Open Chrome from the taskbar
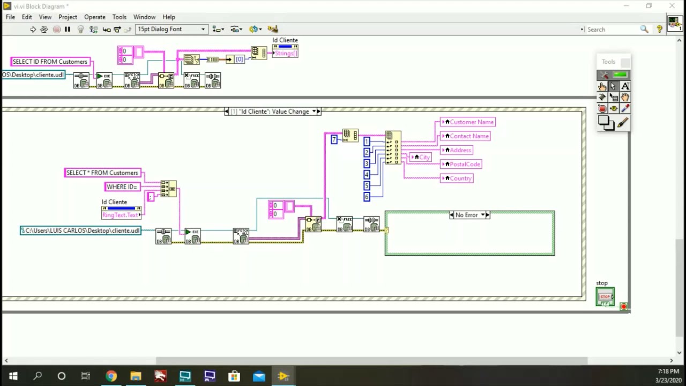Image resolution: width=686 pixels, height=386 pixels. click(111, 376)
